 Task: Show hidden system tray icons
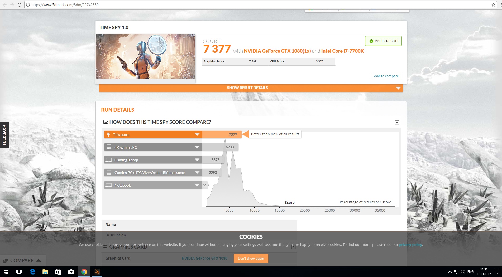[450, 272]
